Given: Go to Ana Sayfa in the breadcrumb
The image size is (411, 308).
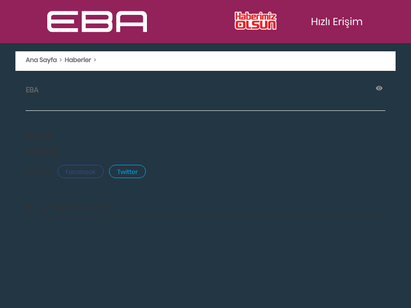Looking at the screenshot, I should point(41,60).
